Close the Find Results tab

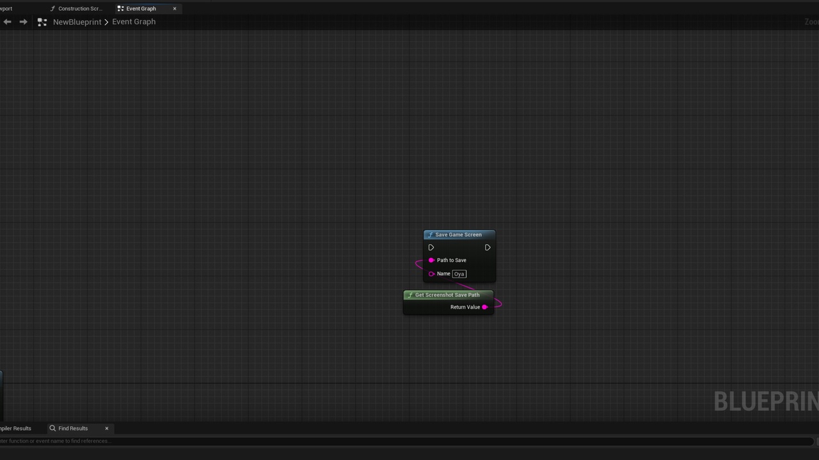107,428
